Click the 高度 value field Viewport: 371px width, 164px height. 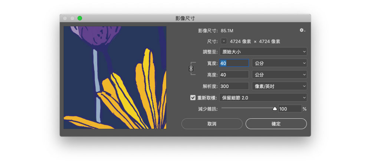tap(234, 75)
